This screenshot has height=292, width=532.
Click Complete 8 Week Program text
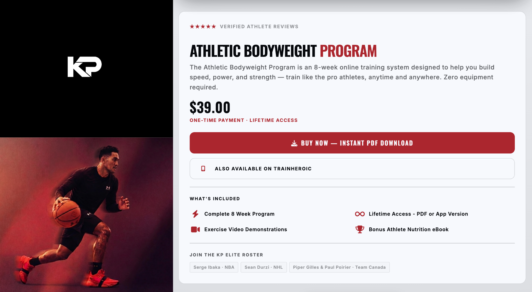click(239, 214)
